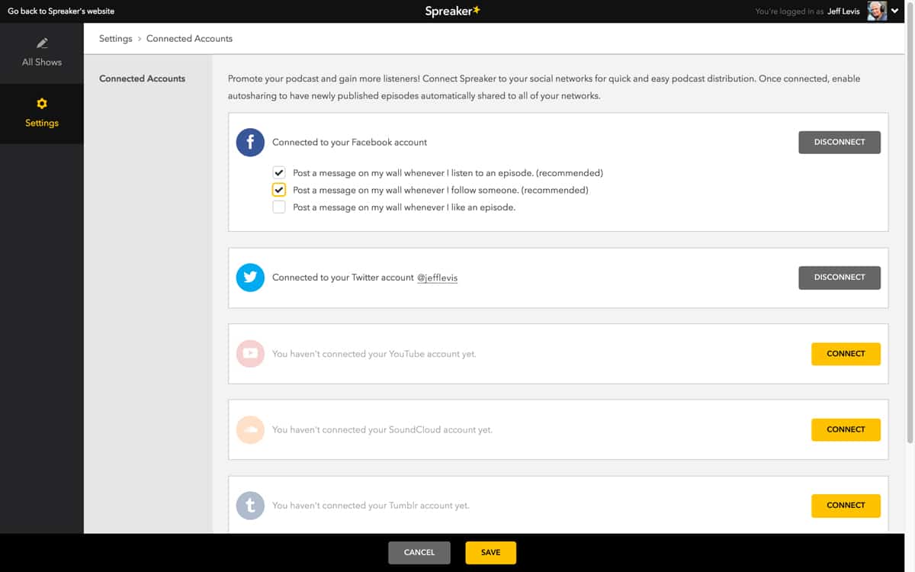The width and height of the screenshot is (915, 572).
Task: Save the connected accounts settings
Action: click(490, 552)
